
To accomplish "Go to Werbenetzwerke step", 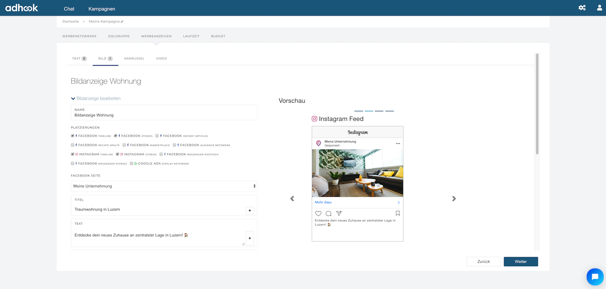I will 79,36.
